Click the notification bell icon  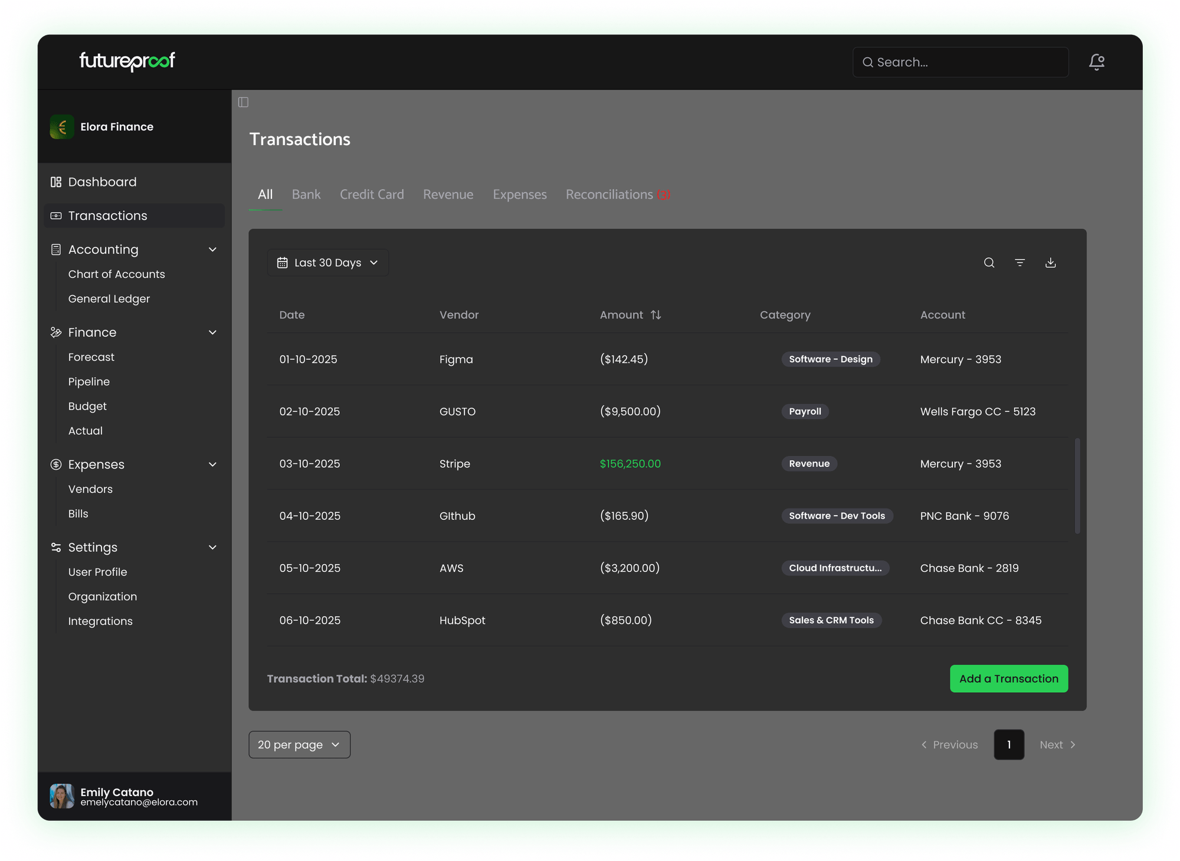[1096, 62]
